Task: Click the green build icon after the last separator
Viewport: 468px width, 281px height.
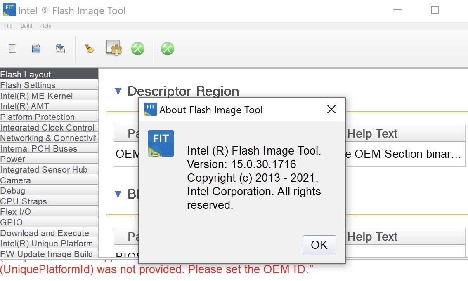Action: [x=167, y=49]
